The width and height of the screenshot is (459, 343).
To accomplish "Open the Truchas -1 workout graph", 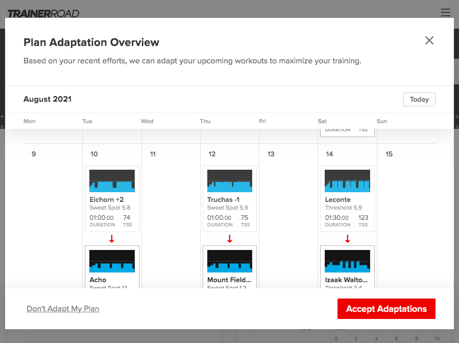I will [230, 181].
